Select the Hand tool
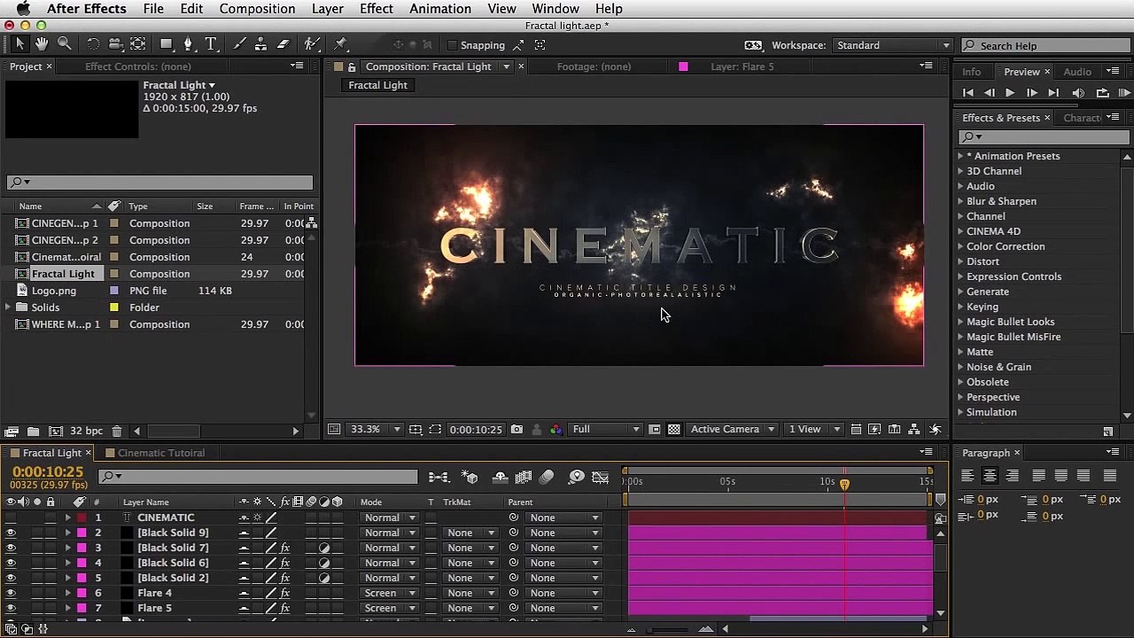Screen dimensions: 1134x638 tap(42, 43)
